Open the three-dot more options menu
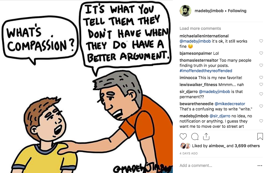Screen dimensions: 269x173 (x=260, y=166)
